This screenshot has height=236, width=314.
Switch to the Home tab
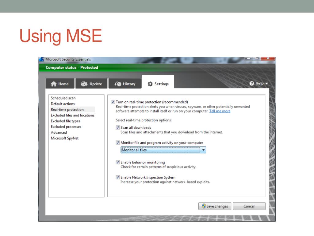point(60,83)
